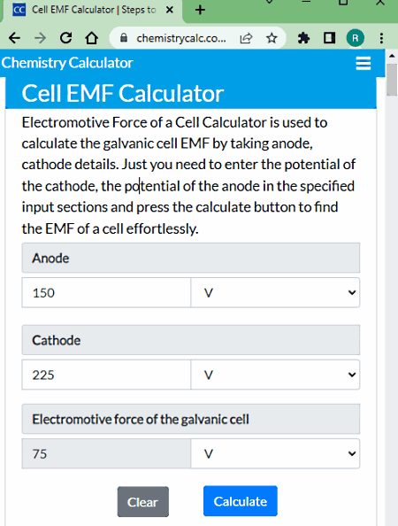Screen dimensions: 398x526
Task: Open the side panel icon
Action: pyautogui.click(x=329, y=38)
